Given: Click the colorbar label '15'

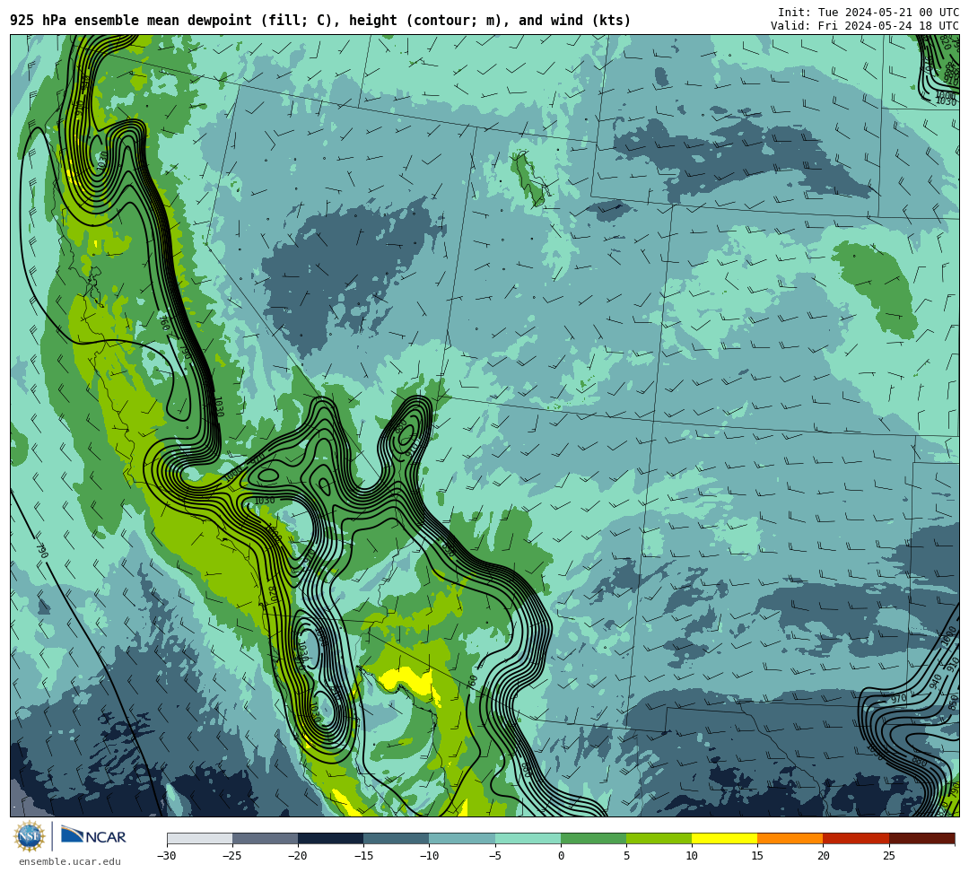Looking at the screenshot, I should tap(757, 856).
